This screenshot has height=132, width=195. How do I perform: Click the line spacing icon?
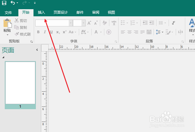pyautogui.click(x=158, y=32)
